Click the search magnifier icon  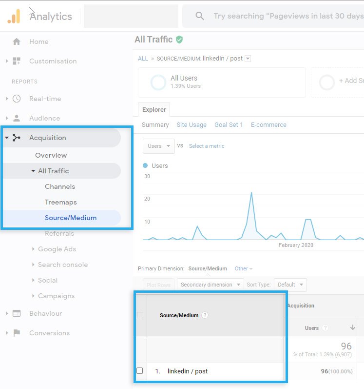coord(200,16)
